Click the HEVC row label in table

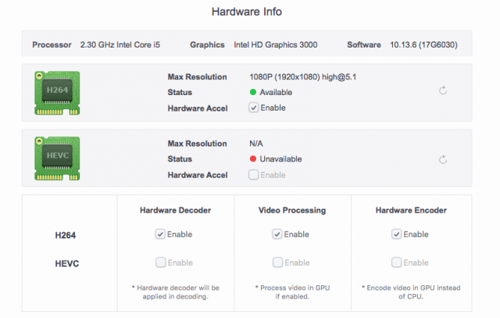[x=67, y=263]
